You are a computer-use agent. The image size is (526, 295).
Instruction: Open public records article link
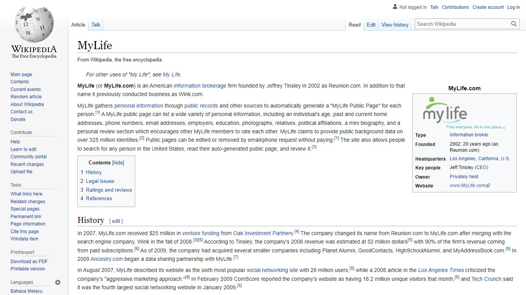tap(201, 106)
